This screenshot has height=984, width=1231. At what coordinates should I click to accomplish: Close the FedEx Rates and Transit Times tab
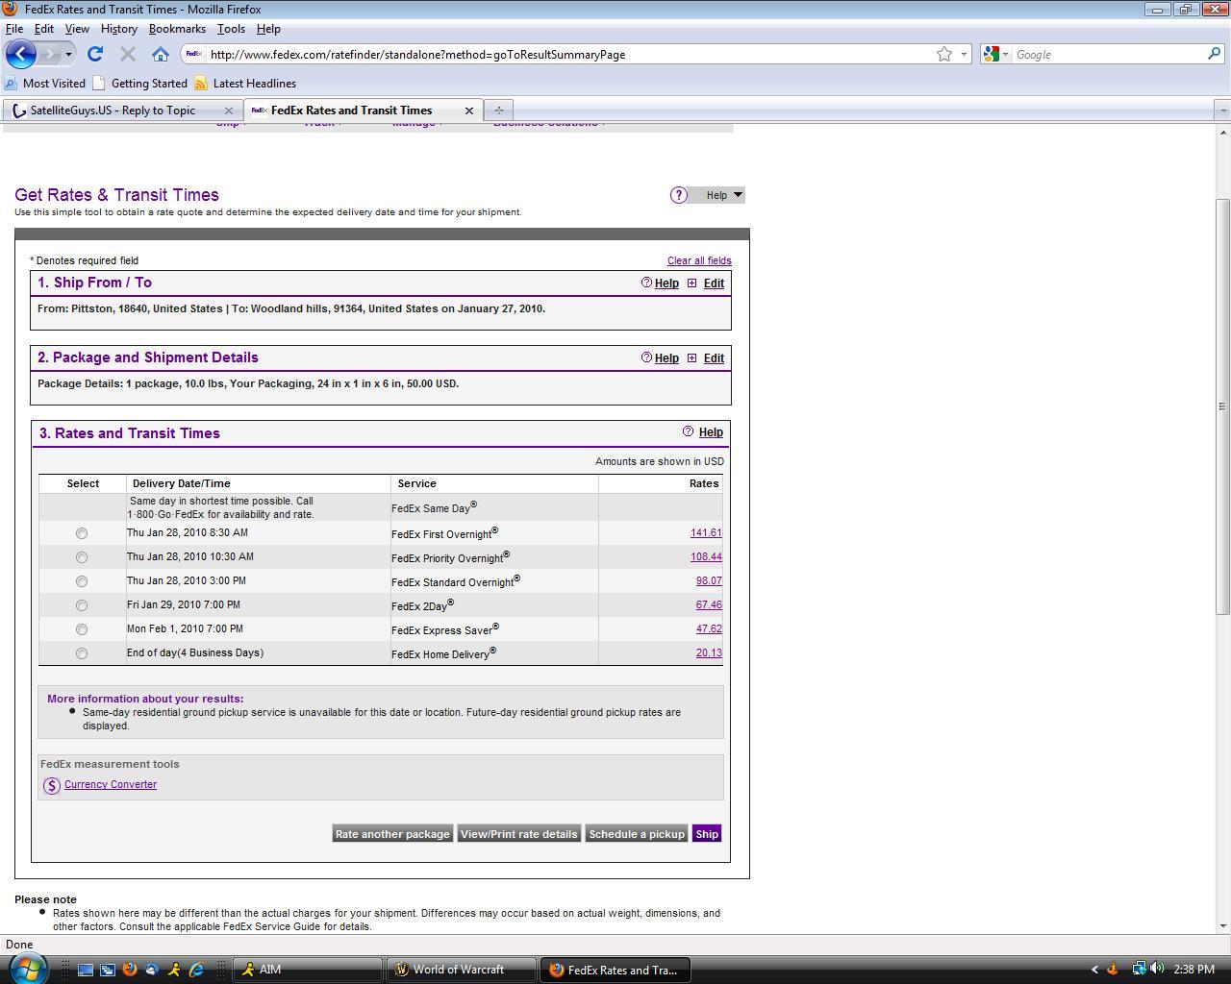pos(469,111)
